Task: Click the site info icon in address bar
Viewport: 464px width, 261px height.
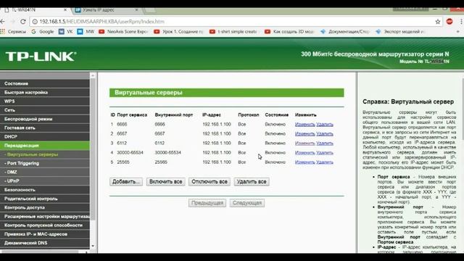Action: (x=35, y=21)
